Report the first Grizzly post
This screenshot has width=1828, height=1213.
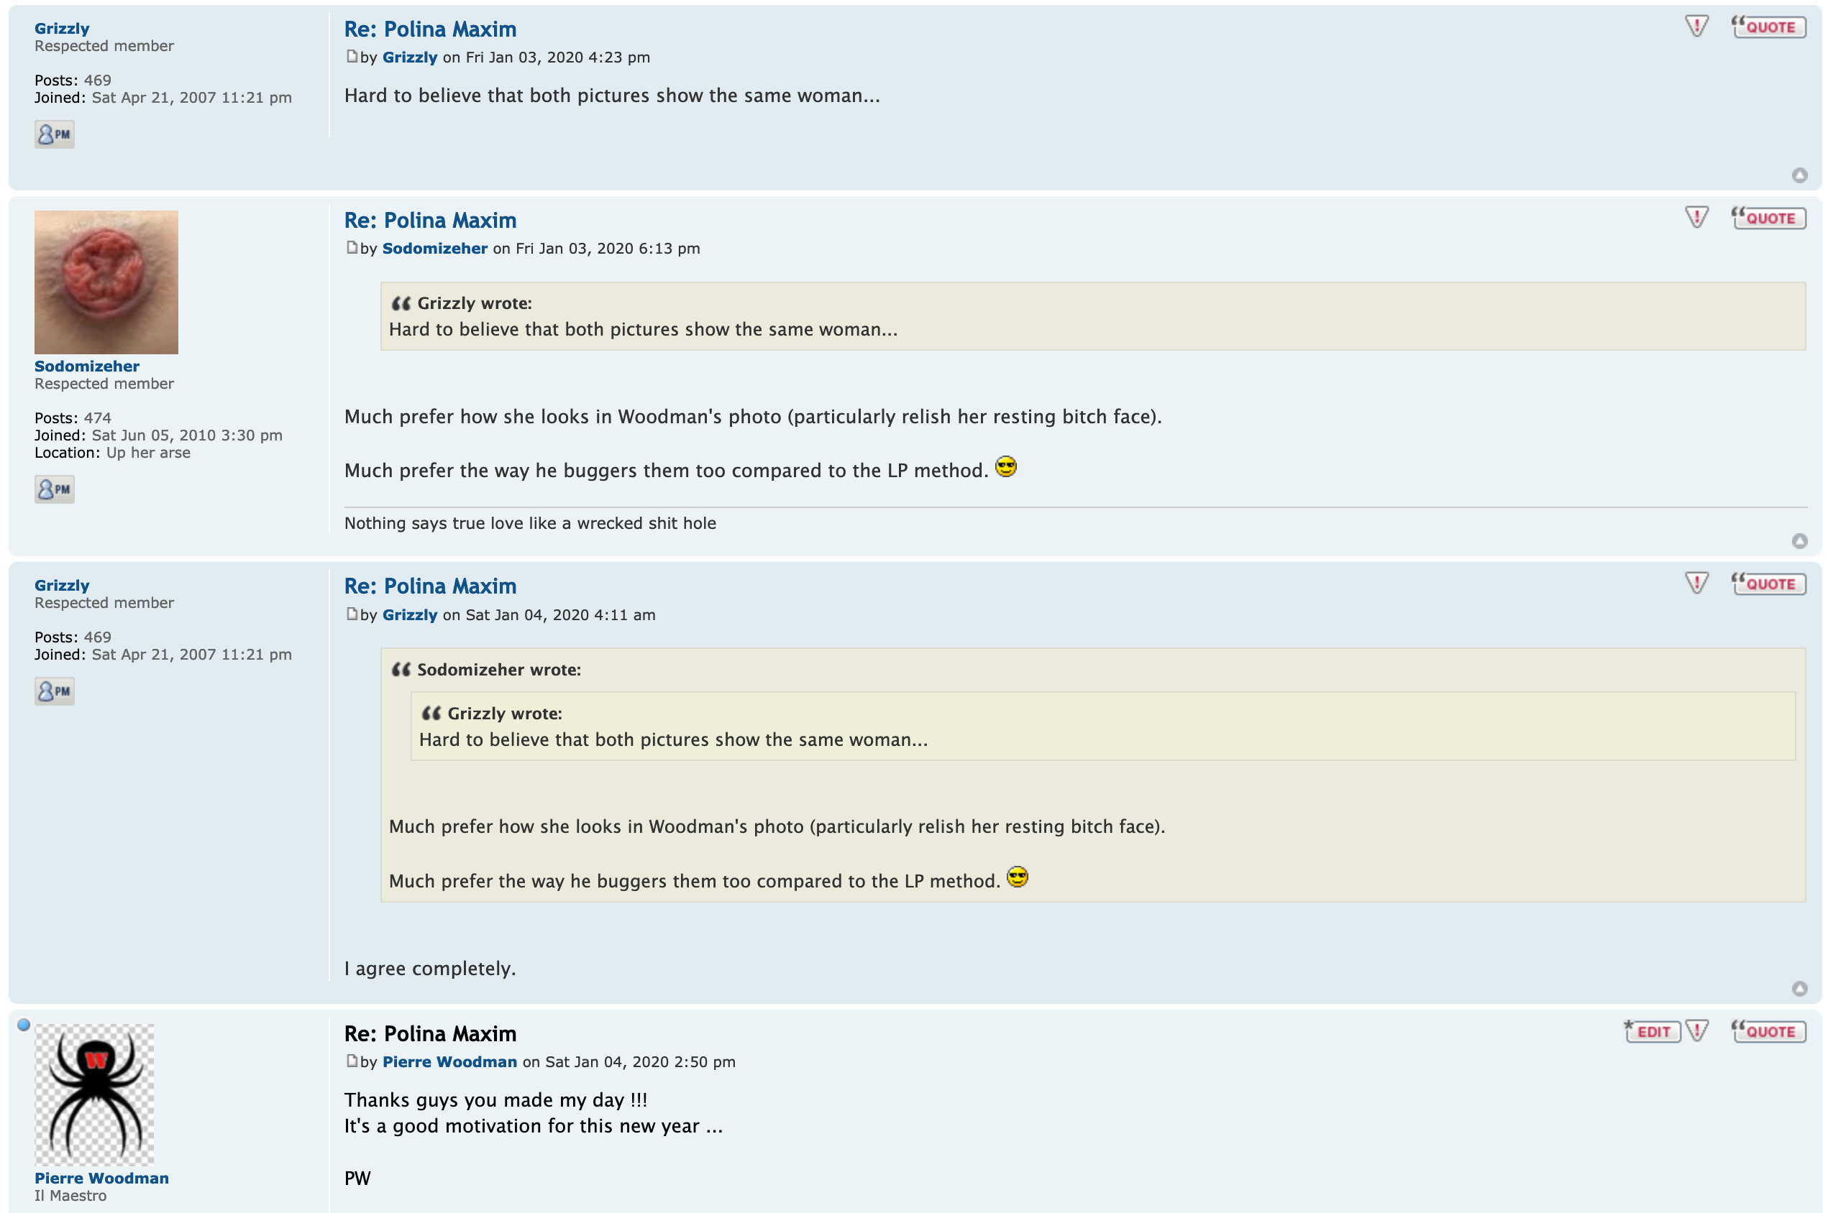[1696, 27]
